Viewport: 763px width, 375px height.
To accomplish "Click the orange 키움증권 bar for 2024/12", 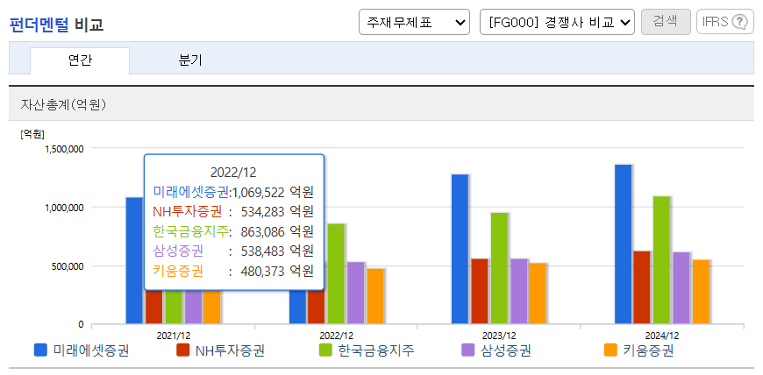I will [x=701, y=292].
